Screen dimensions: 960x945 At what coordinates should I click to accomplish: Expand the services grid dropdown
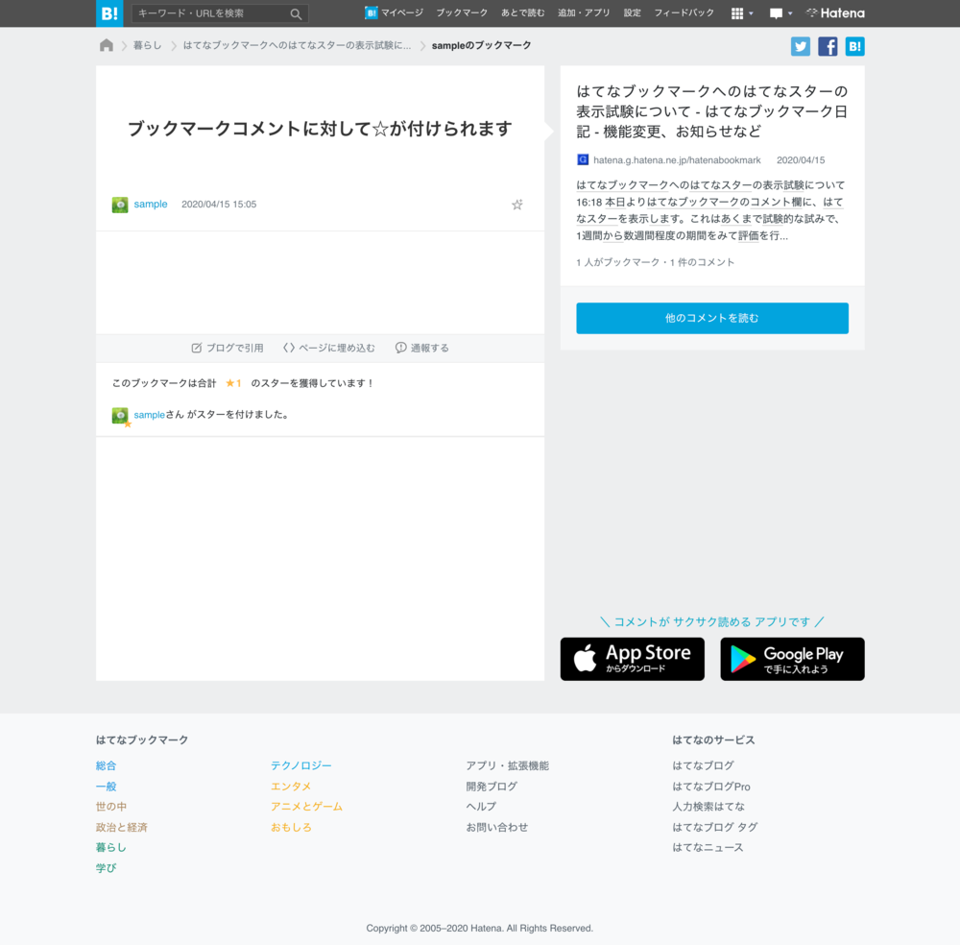[x=742, y=13]
